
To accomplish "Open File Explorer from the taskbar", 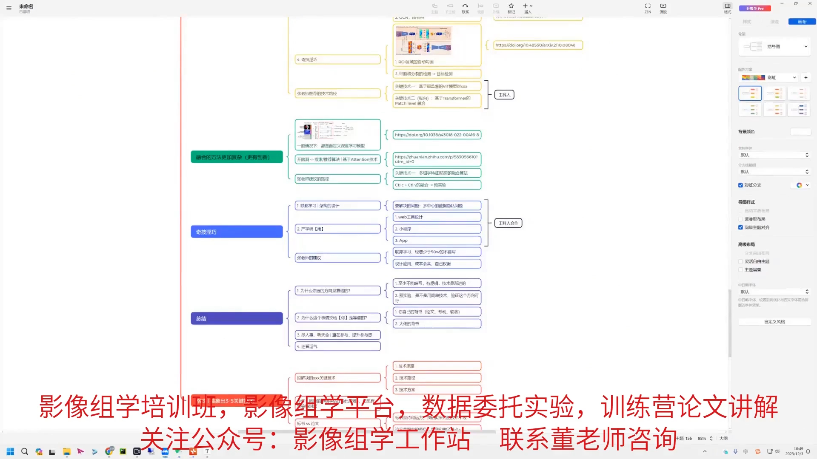I will (x=66, y=451).
